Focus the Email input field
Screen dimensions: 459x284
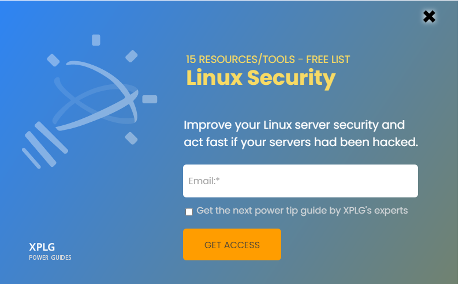[300, 181]
